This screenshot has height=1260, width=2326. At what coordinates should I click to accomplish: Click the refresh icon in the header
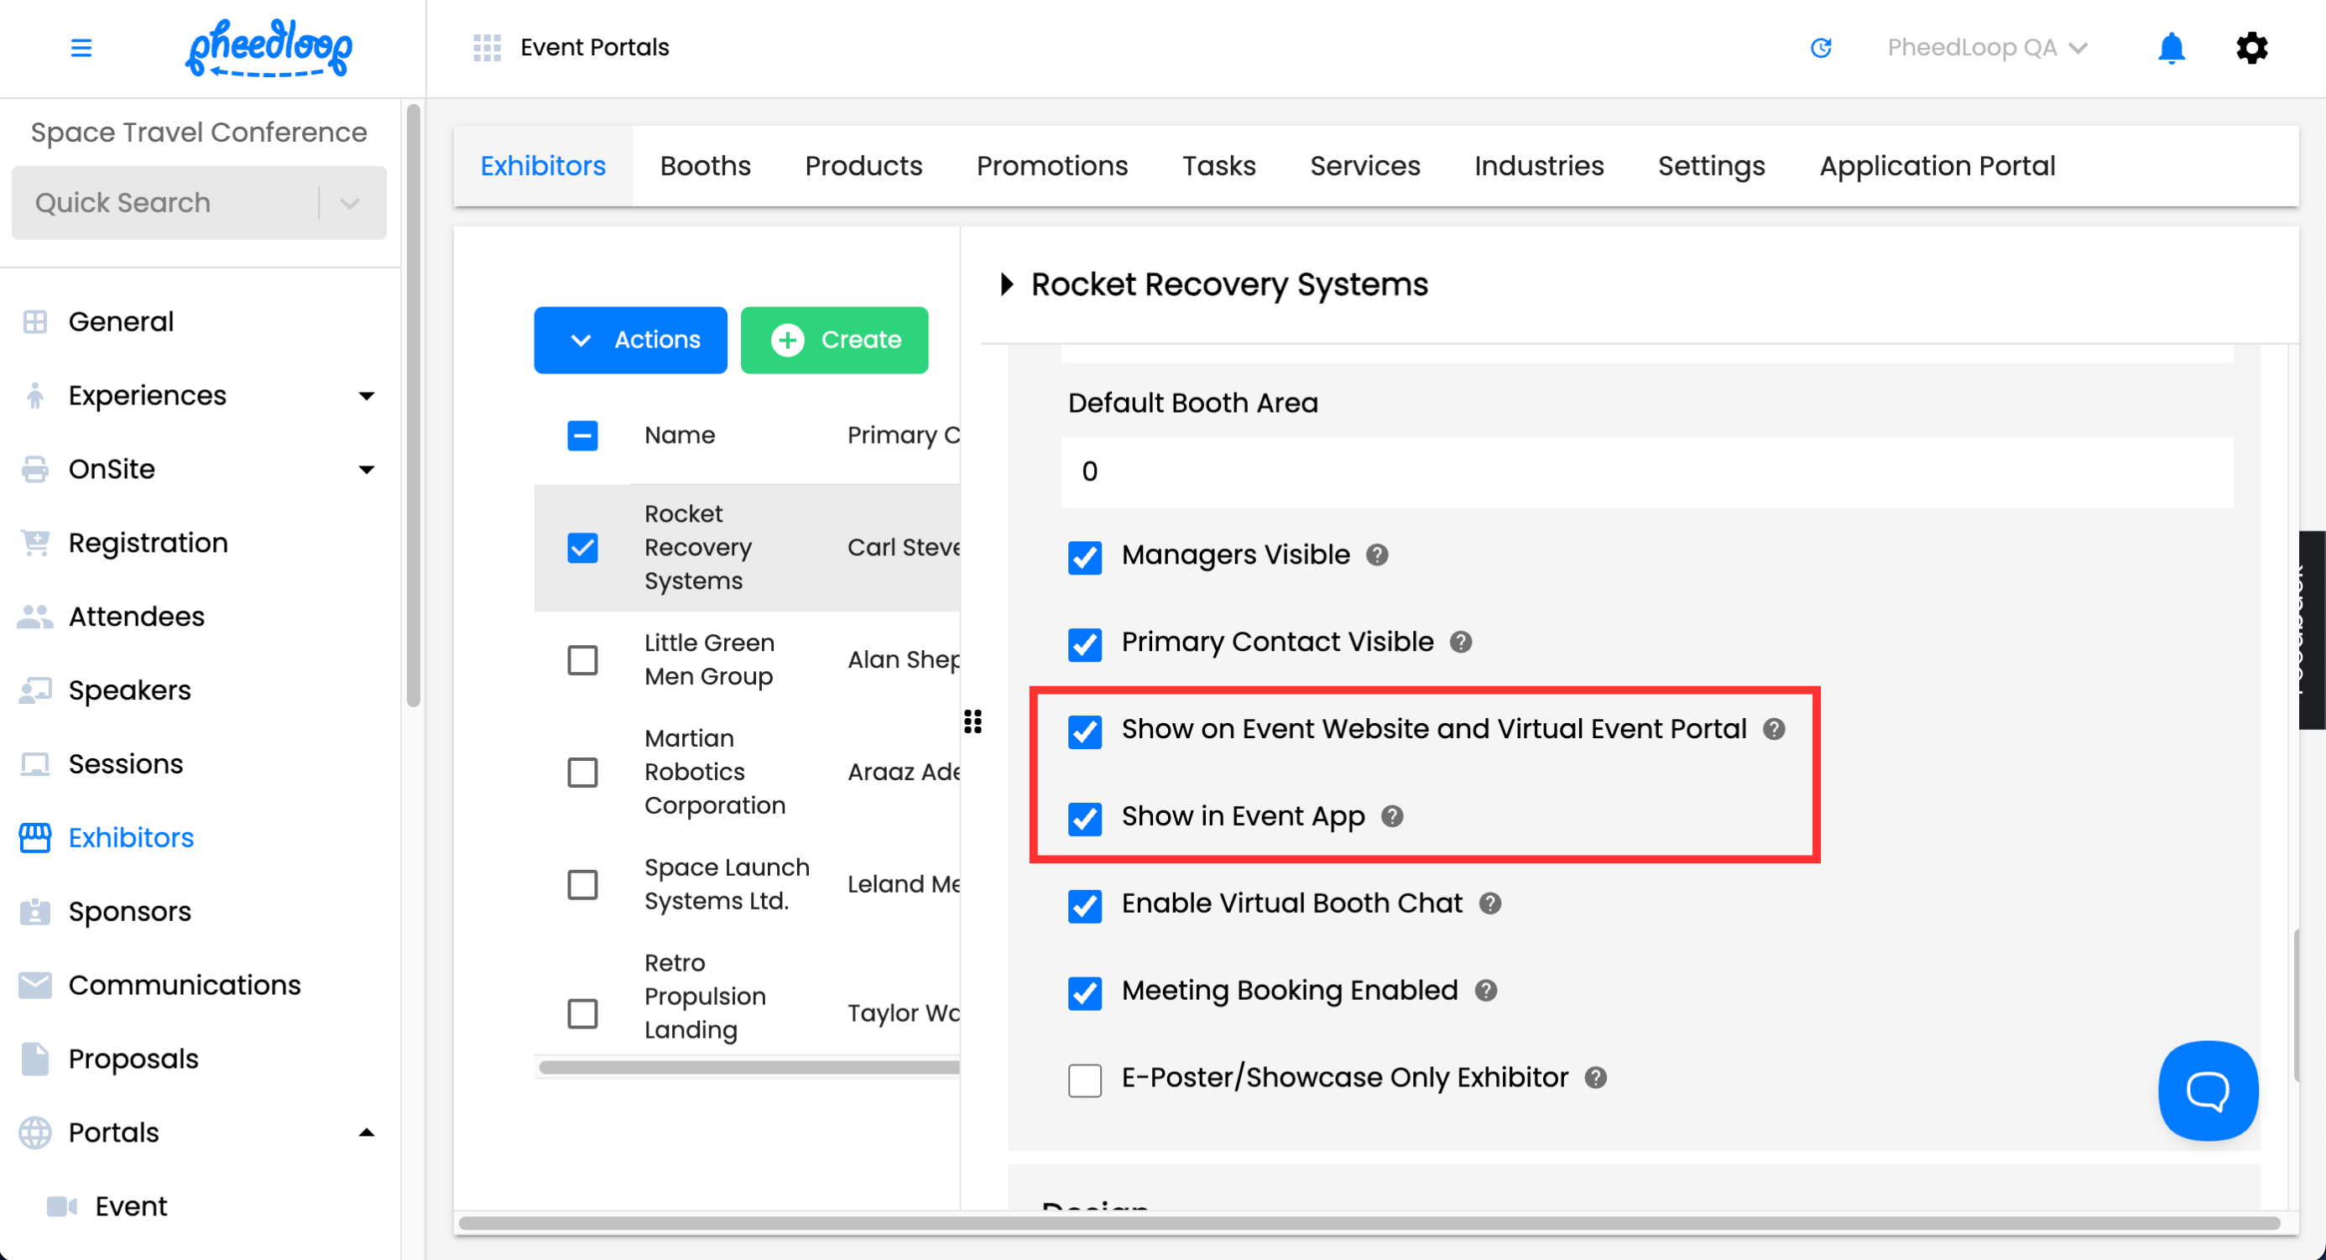(x=1820, y=48)
